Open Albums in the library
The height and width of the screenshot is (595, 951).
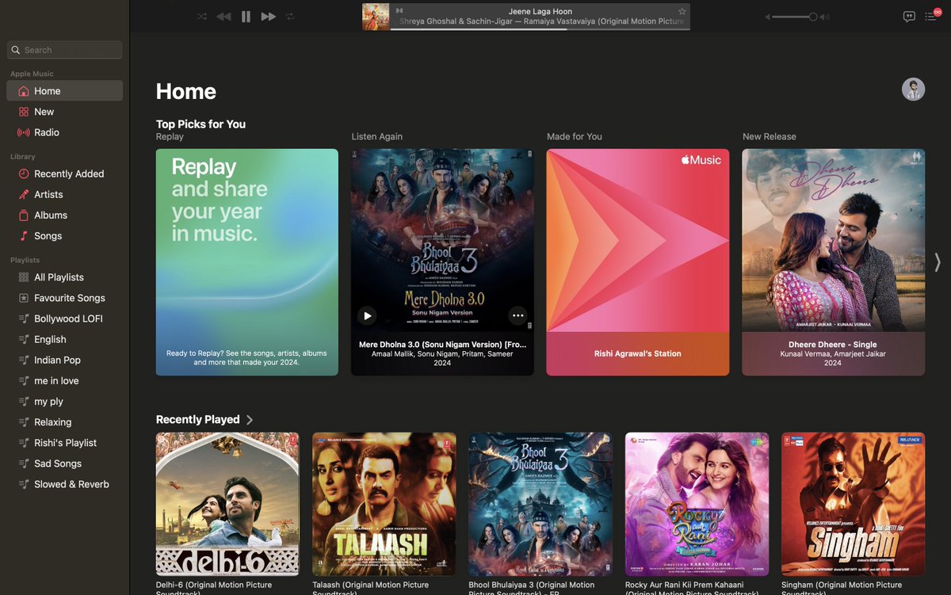pyautogui.click(x=65, y=215)
